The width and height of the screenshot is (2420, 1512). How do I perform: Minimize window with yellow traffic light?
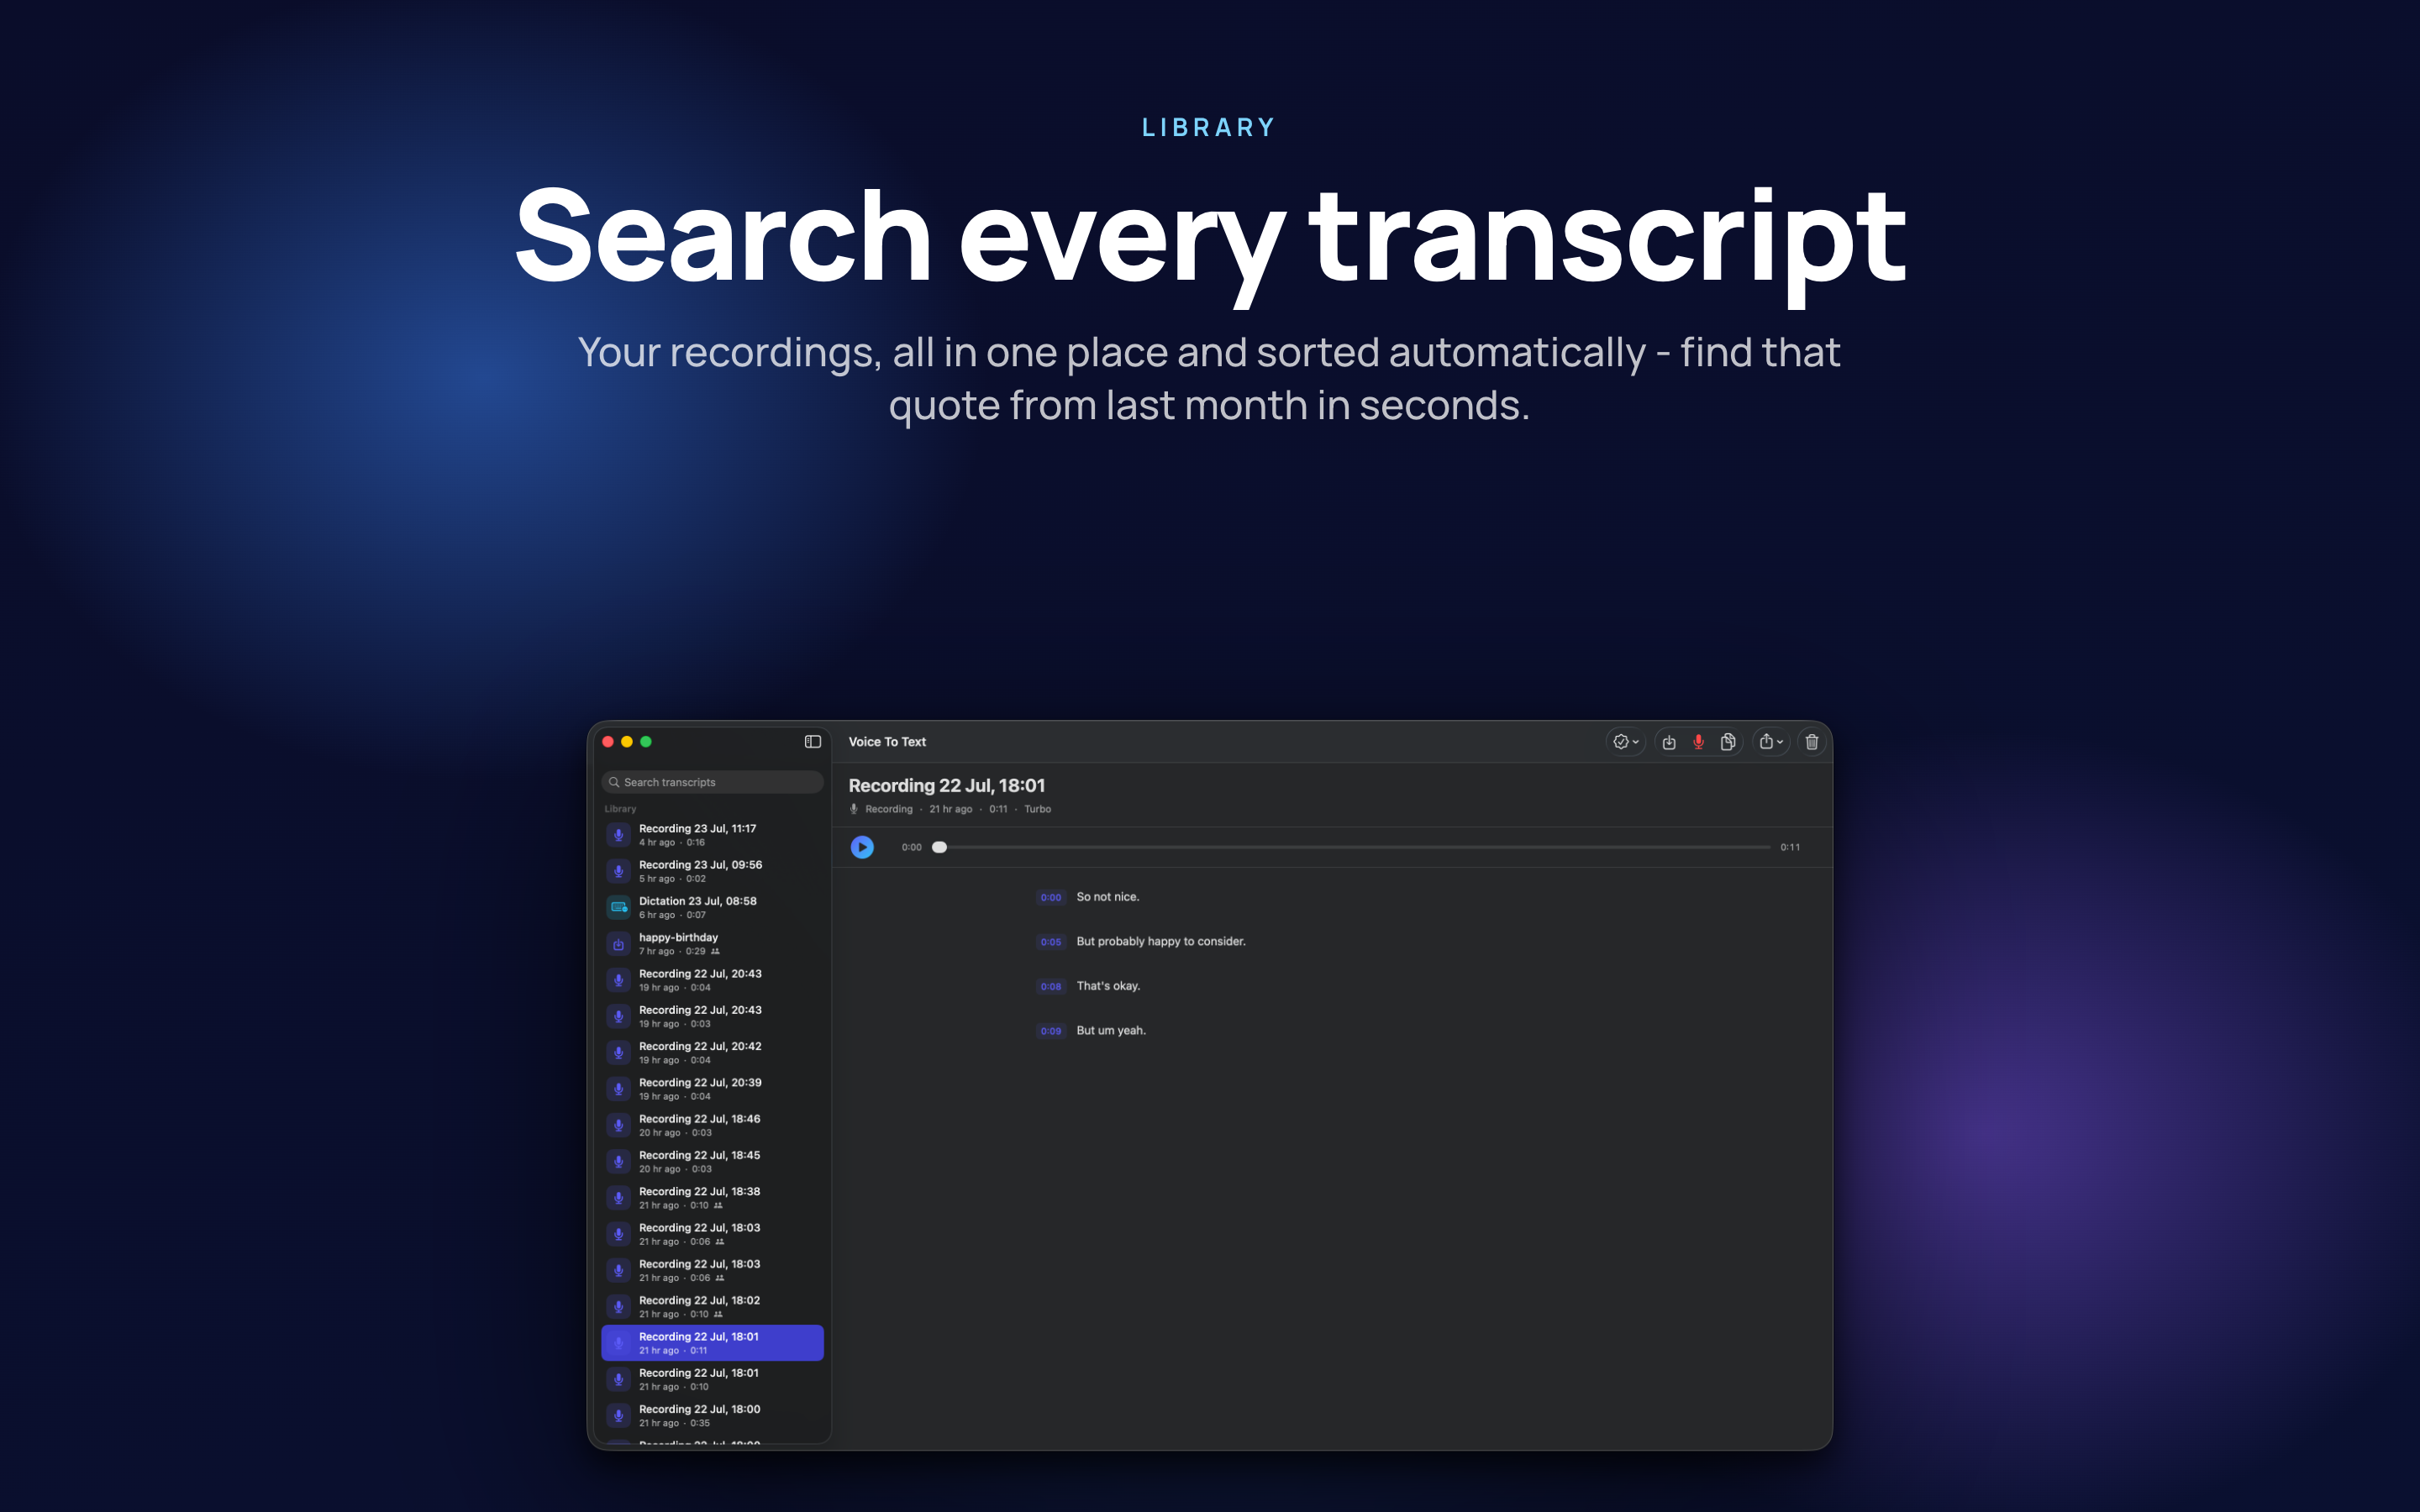click(x=627, y=741)
